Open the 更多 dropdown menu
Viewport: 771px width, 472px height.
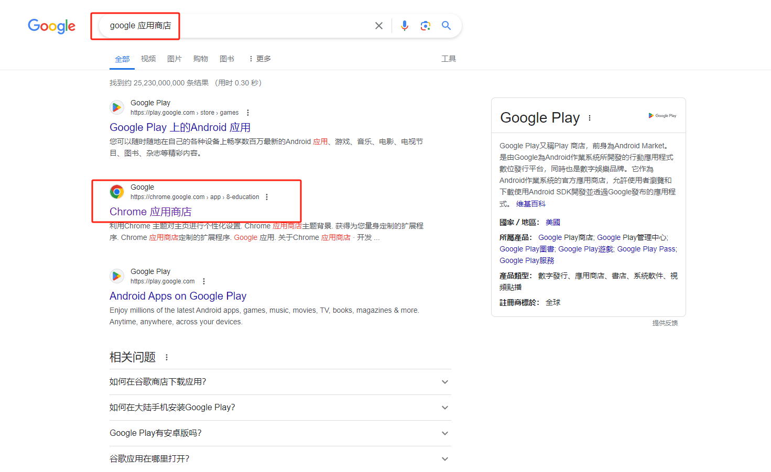[260, 59]
